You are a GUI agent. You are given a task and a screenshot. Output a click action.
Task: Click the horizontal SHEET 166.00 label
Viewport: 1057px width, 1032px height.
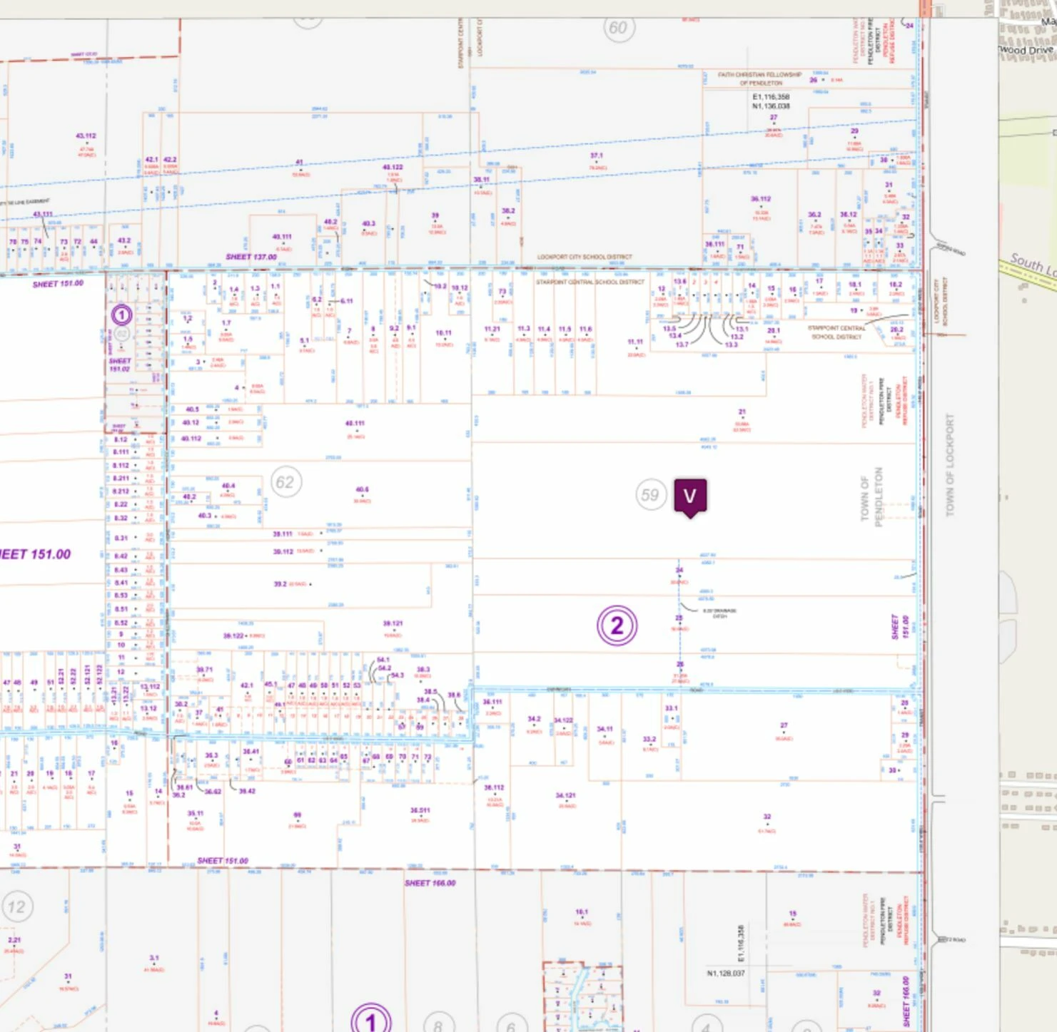(x=430, y=883)
